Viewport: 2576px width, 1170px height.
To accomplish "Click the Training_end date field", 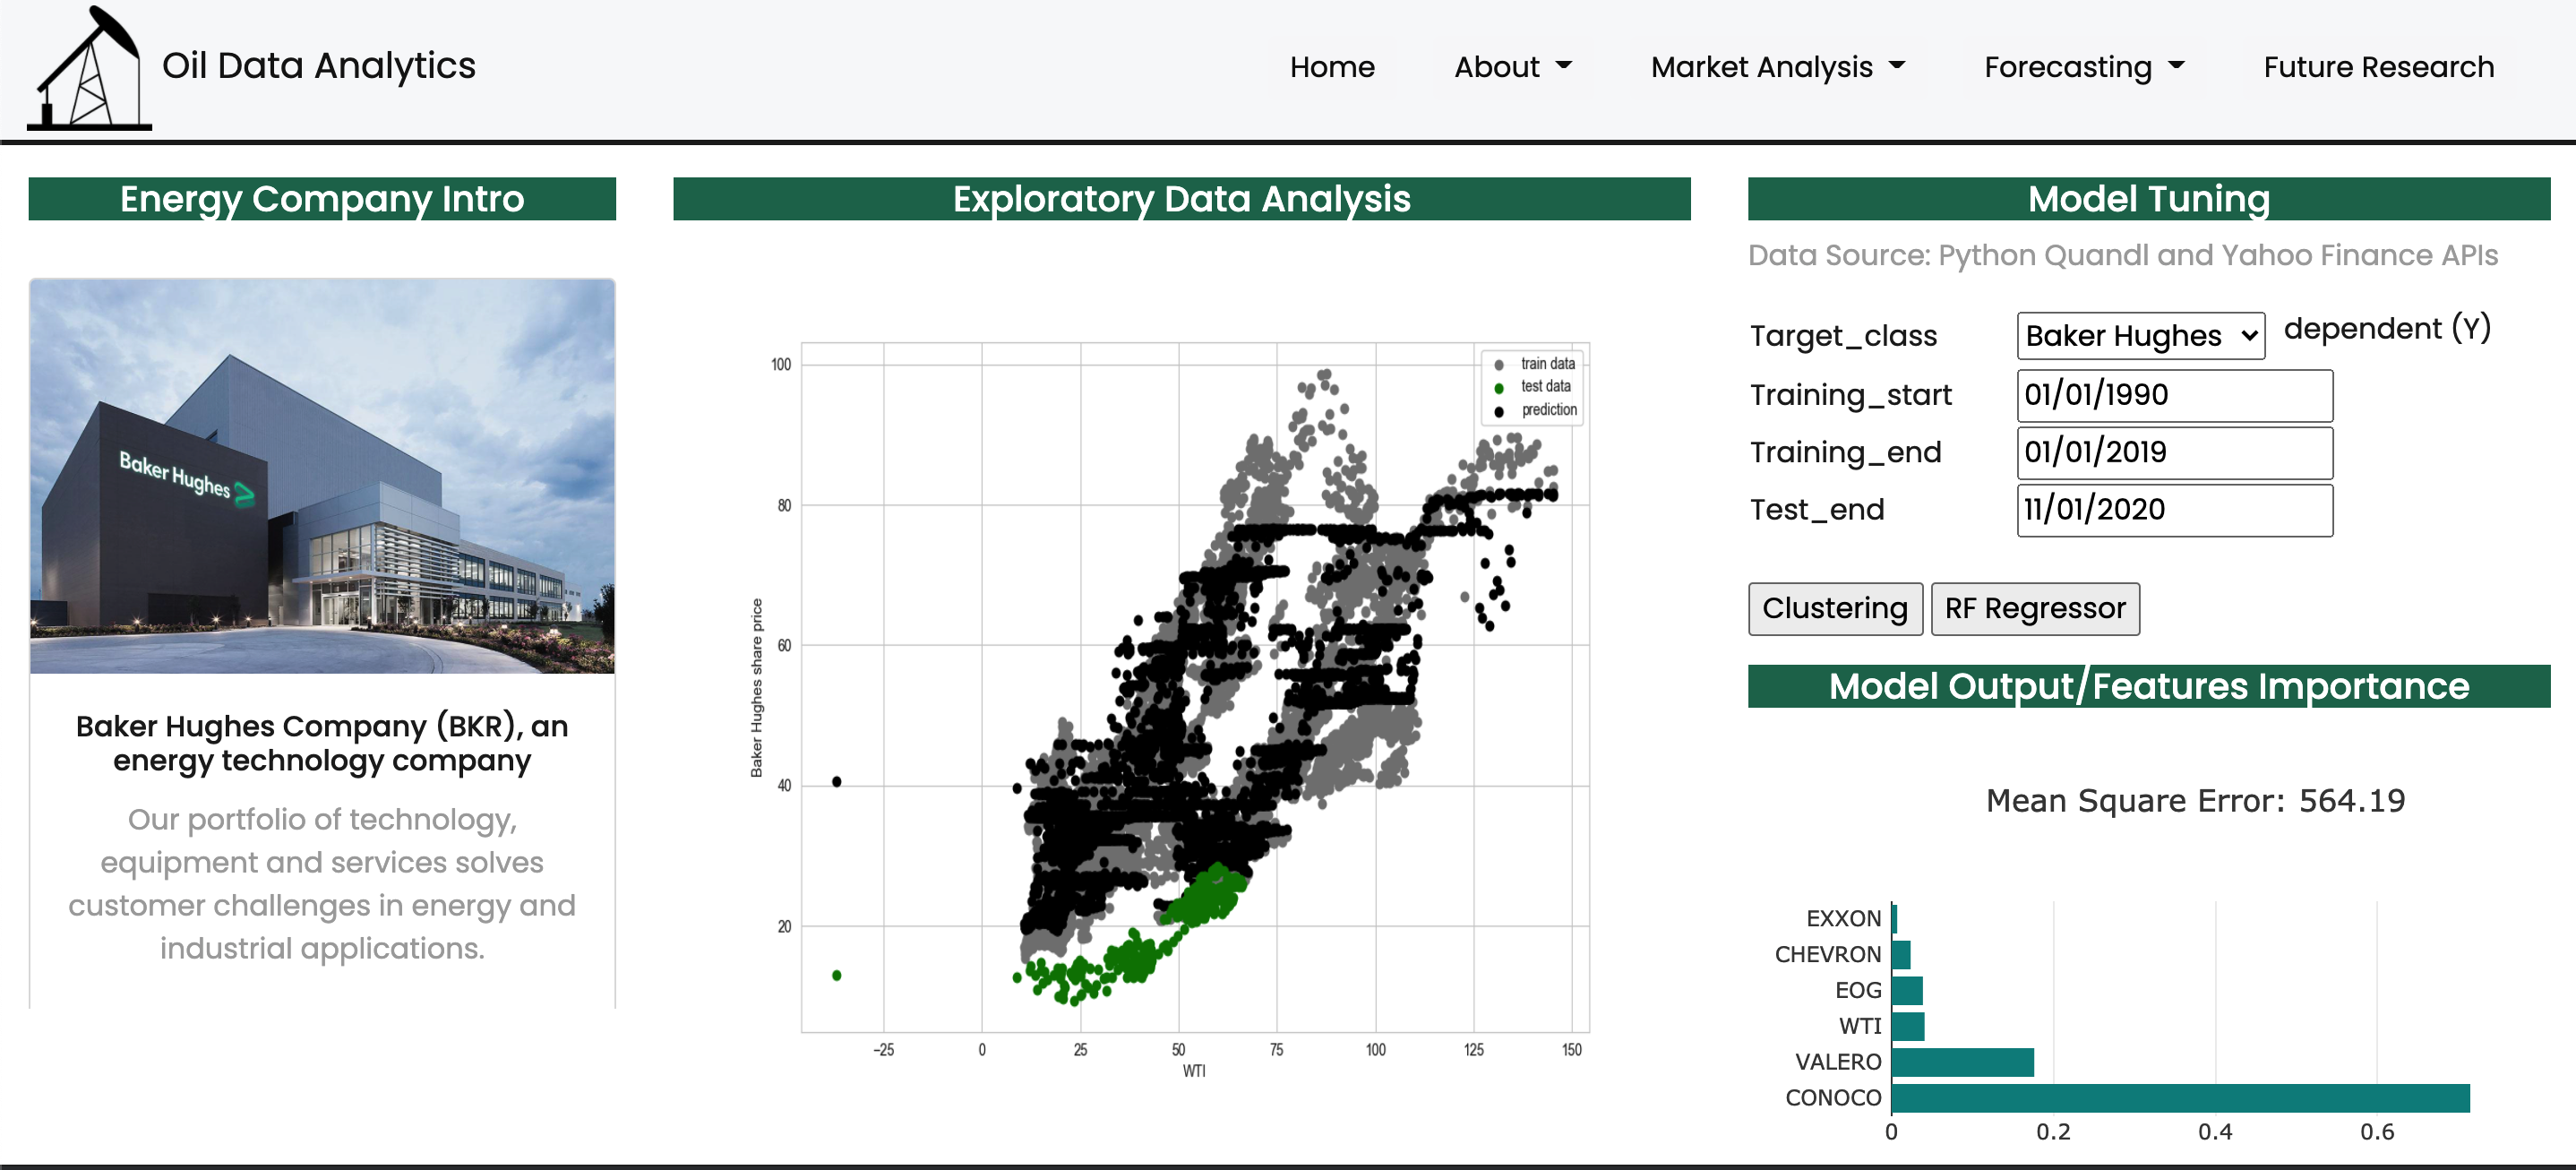I will coord(2173,452).
